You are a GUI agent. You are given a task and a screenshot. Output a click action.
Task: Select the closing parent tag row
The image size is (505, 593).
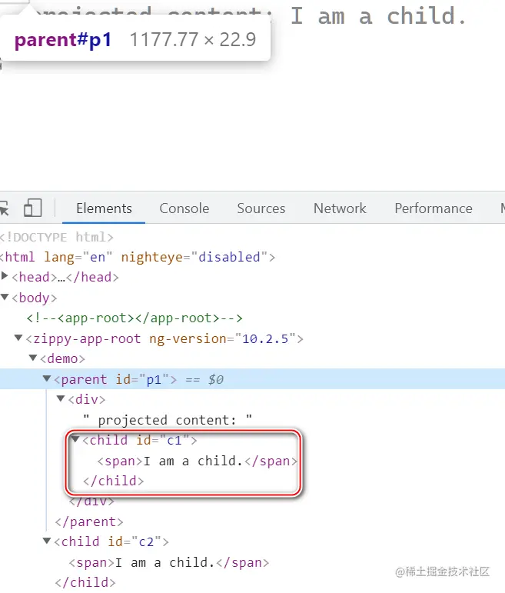(x=89, y=522)
